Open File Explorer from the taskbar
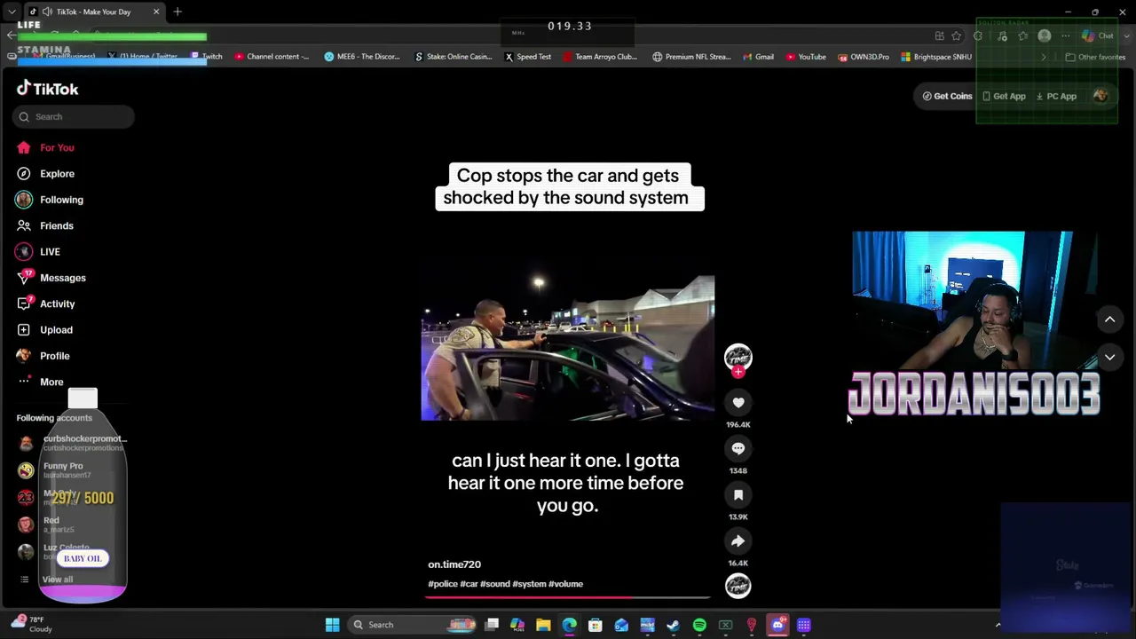 543,625
